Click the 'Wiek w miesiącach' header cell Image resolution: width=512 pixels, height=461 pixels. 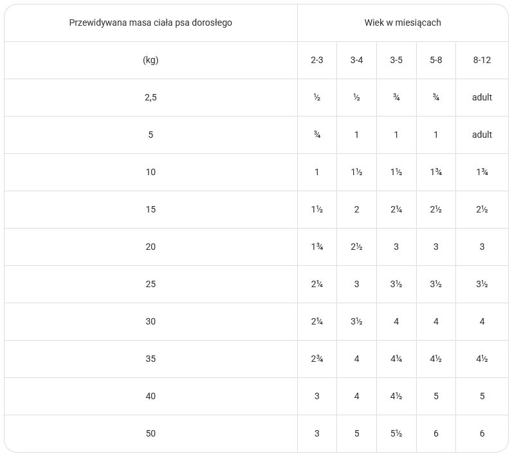click(403, 23)
